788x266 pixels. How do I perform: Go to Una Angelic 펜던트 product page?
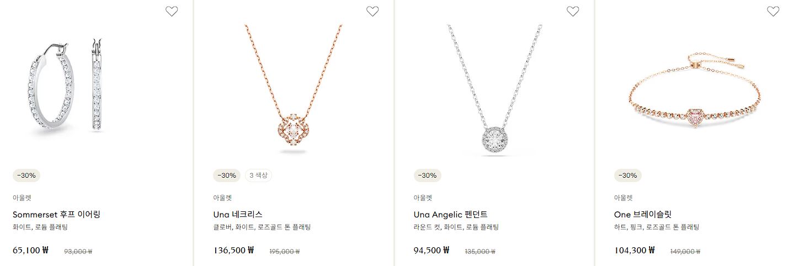[x=450, y=214]
